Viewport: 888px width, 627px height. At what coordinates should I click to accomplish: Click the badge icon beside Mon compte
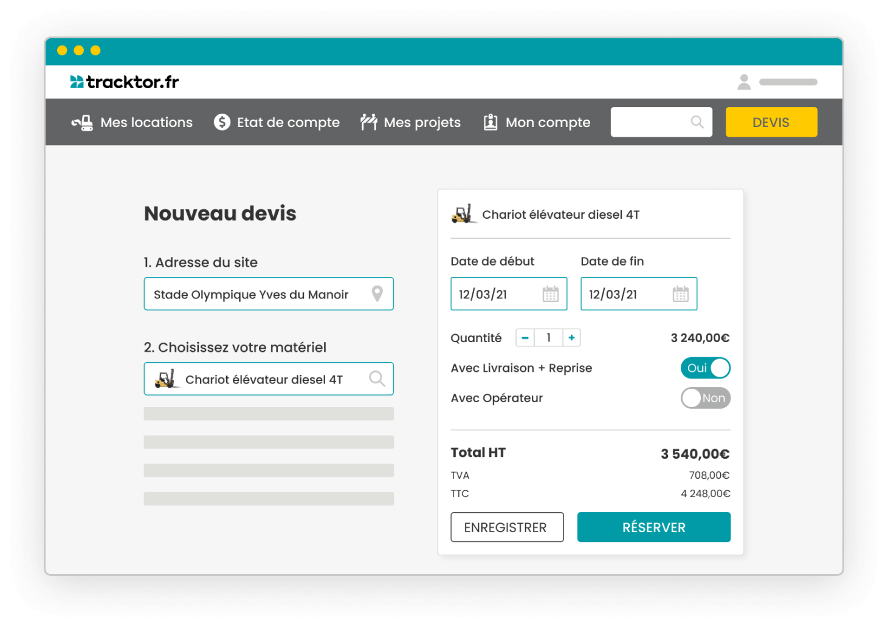point(490,122)
